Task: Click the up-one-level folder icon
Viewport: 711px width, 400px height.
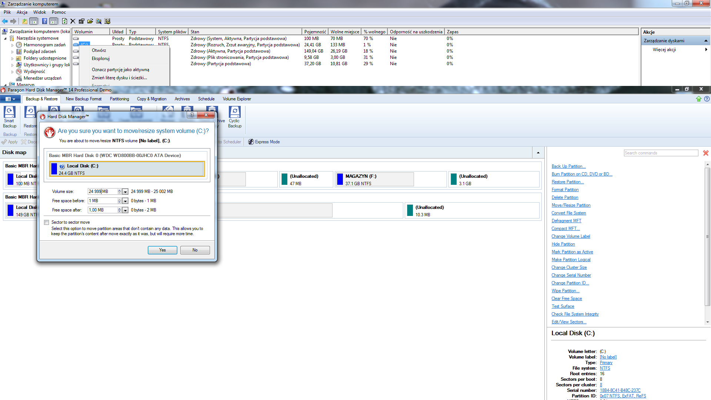Action: pos(24,21)
